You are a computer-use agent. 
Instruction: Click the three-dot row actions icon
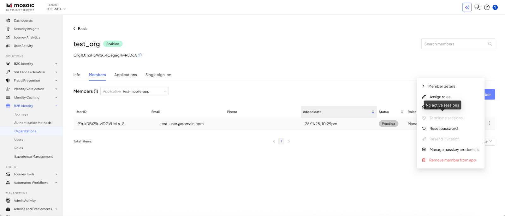point(489,123)
